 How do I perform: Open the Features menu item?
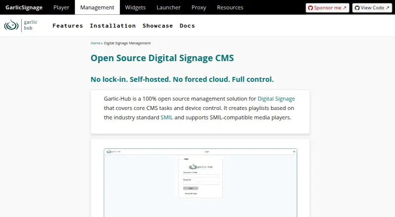pos(68,26)
